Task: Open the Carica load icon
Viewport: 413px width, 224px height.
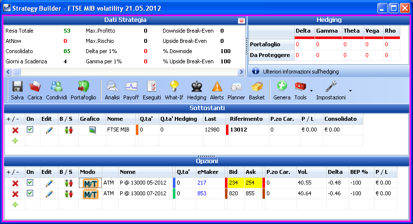Action: pos(35,90)
